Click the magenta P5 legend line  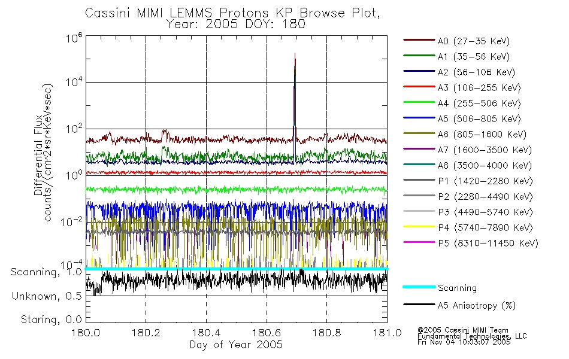[419, 242]
